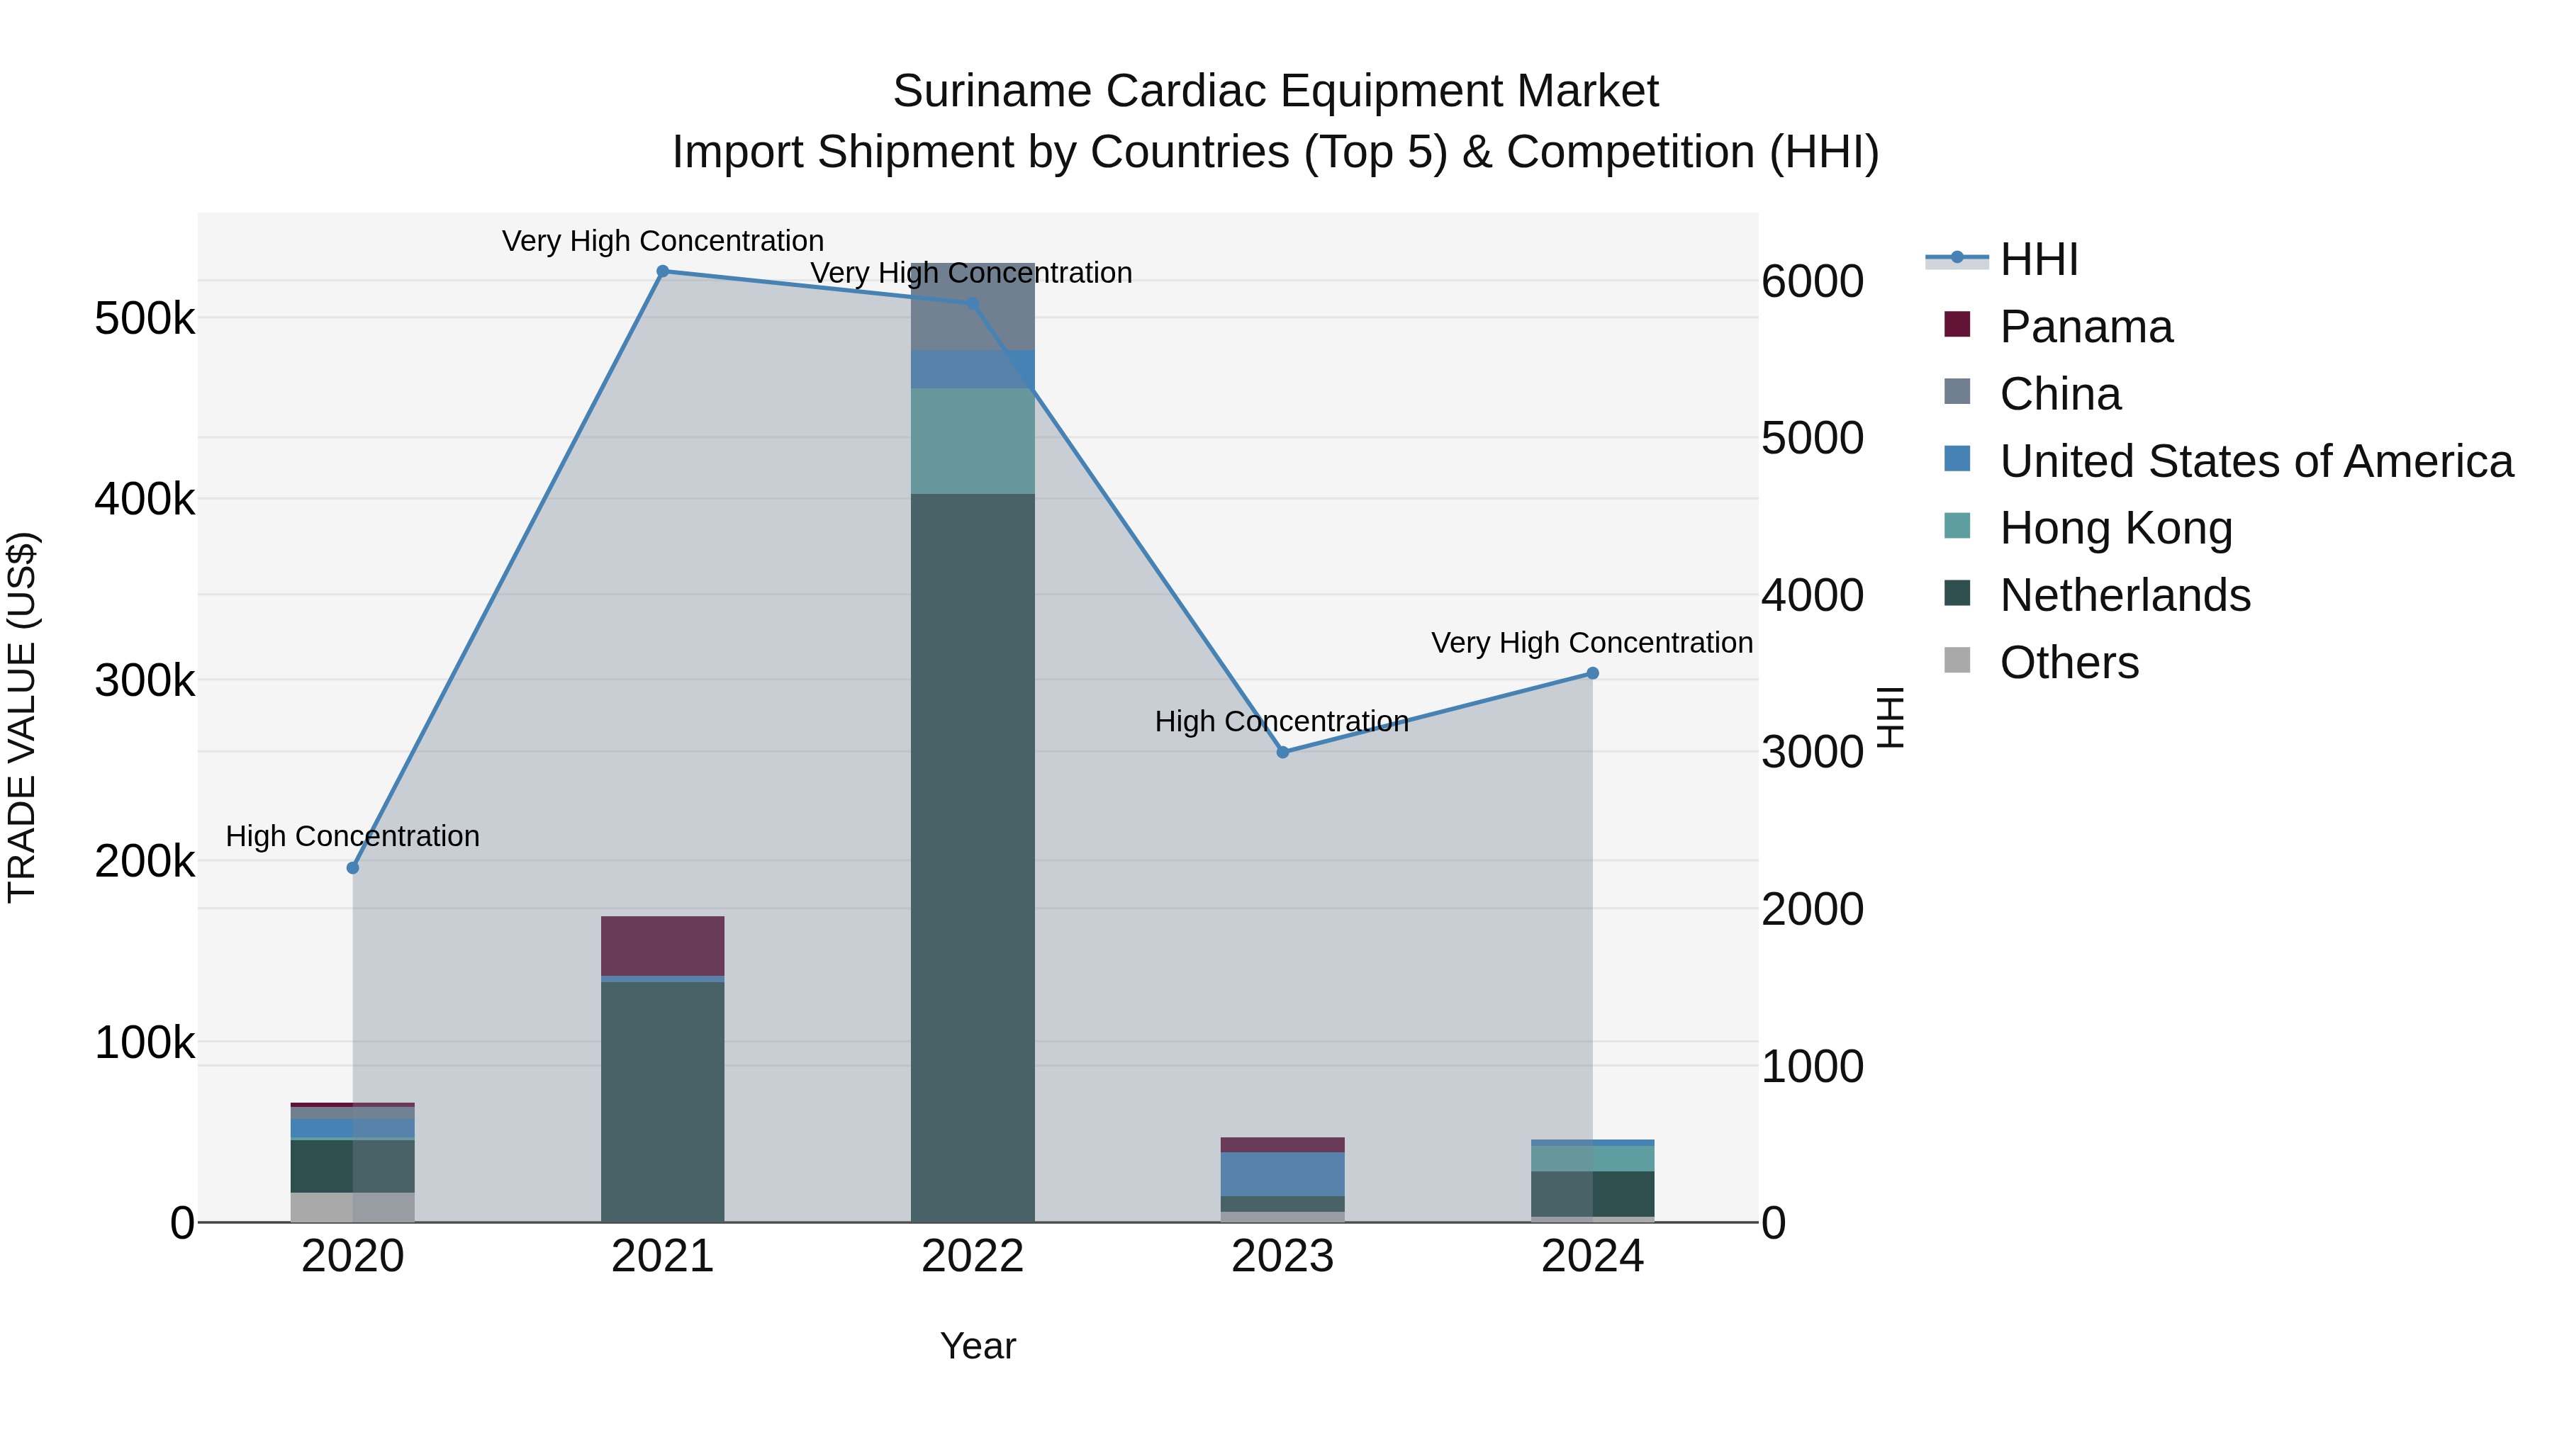The image size is (2552, 1435).
Task: Click the 300k left axis tick label
Action: click(x=145, y=681)
